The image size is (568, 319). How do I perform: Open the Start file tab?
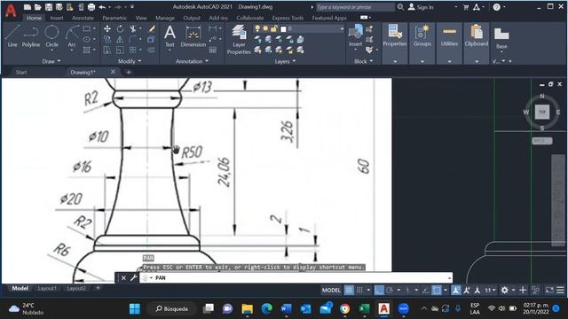[x=21, y=73]
